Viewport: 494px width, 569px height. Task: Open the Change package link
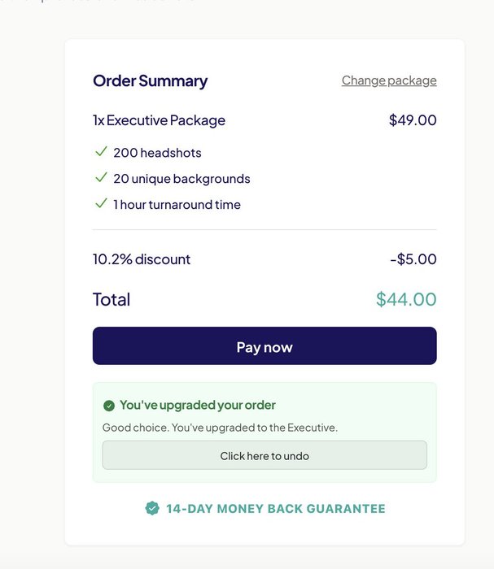389,80
